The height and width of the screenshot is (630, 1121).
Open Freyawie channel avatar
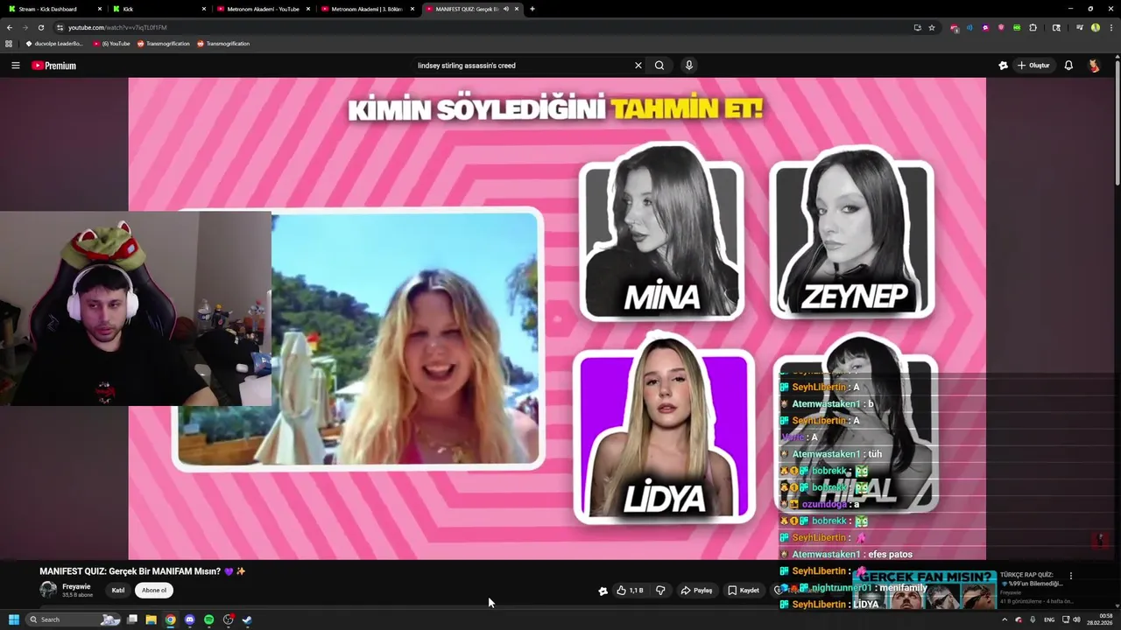(x=48, y=590)
